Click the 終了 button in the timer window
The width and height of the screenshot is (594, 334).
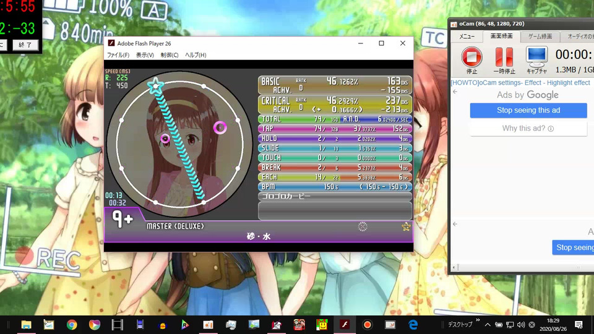tap(25, 45)
